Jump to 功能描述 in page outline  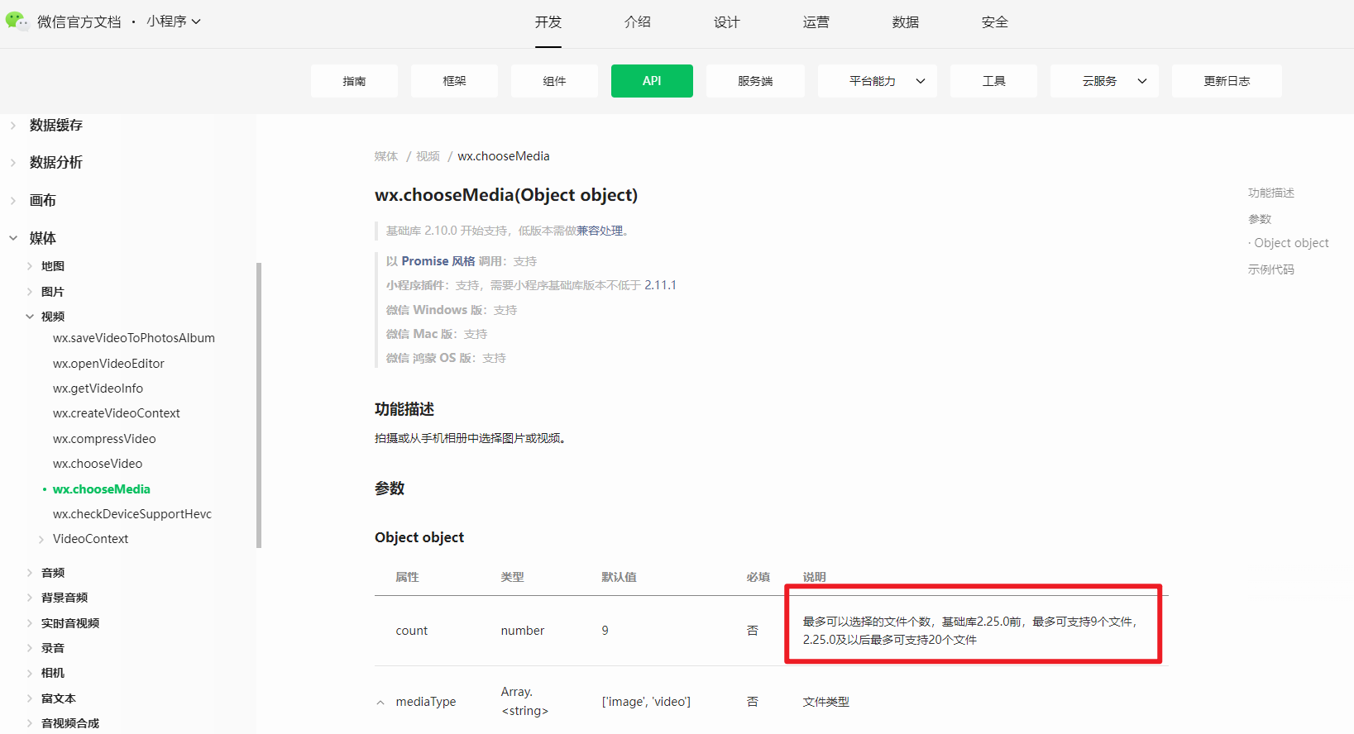[1271, 193]
